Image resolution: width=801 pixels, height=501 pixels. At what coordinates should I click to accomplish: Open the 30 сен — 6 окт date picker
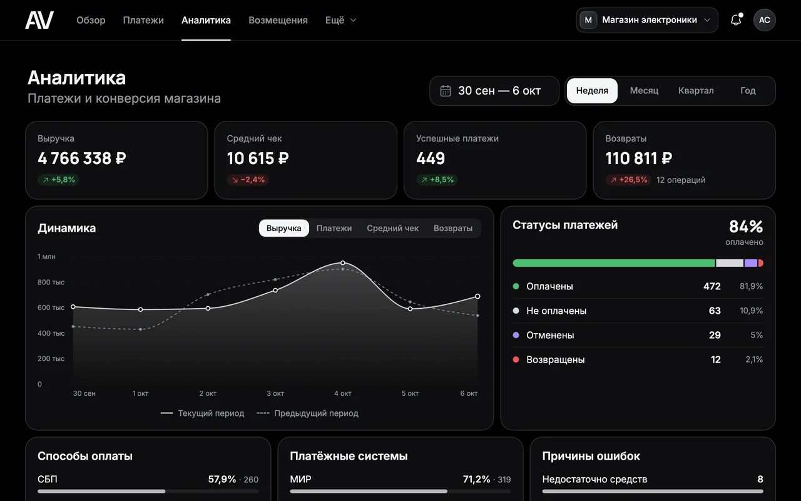pyautogui.click(x=494, y=91)
